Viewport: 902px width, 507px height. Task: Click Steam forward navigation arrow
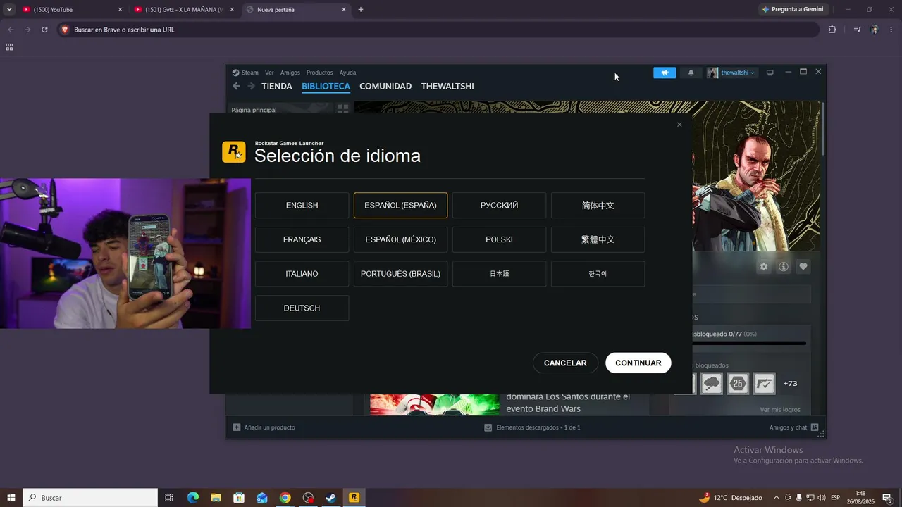251,87
